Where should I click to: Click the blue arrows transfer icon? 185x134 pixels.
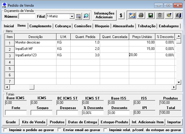pos(132,15)
